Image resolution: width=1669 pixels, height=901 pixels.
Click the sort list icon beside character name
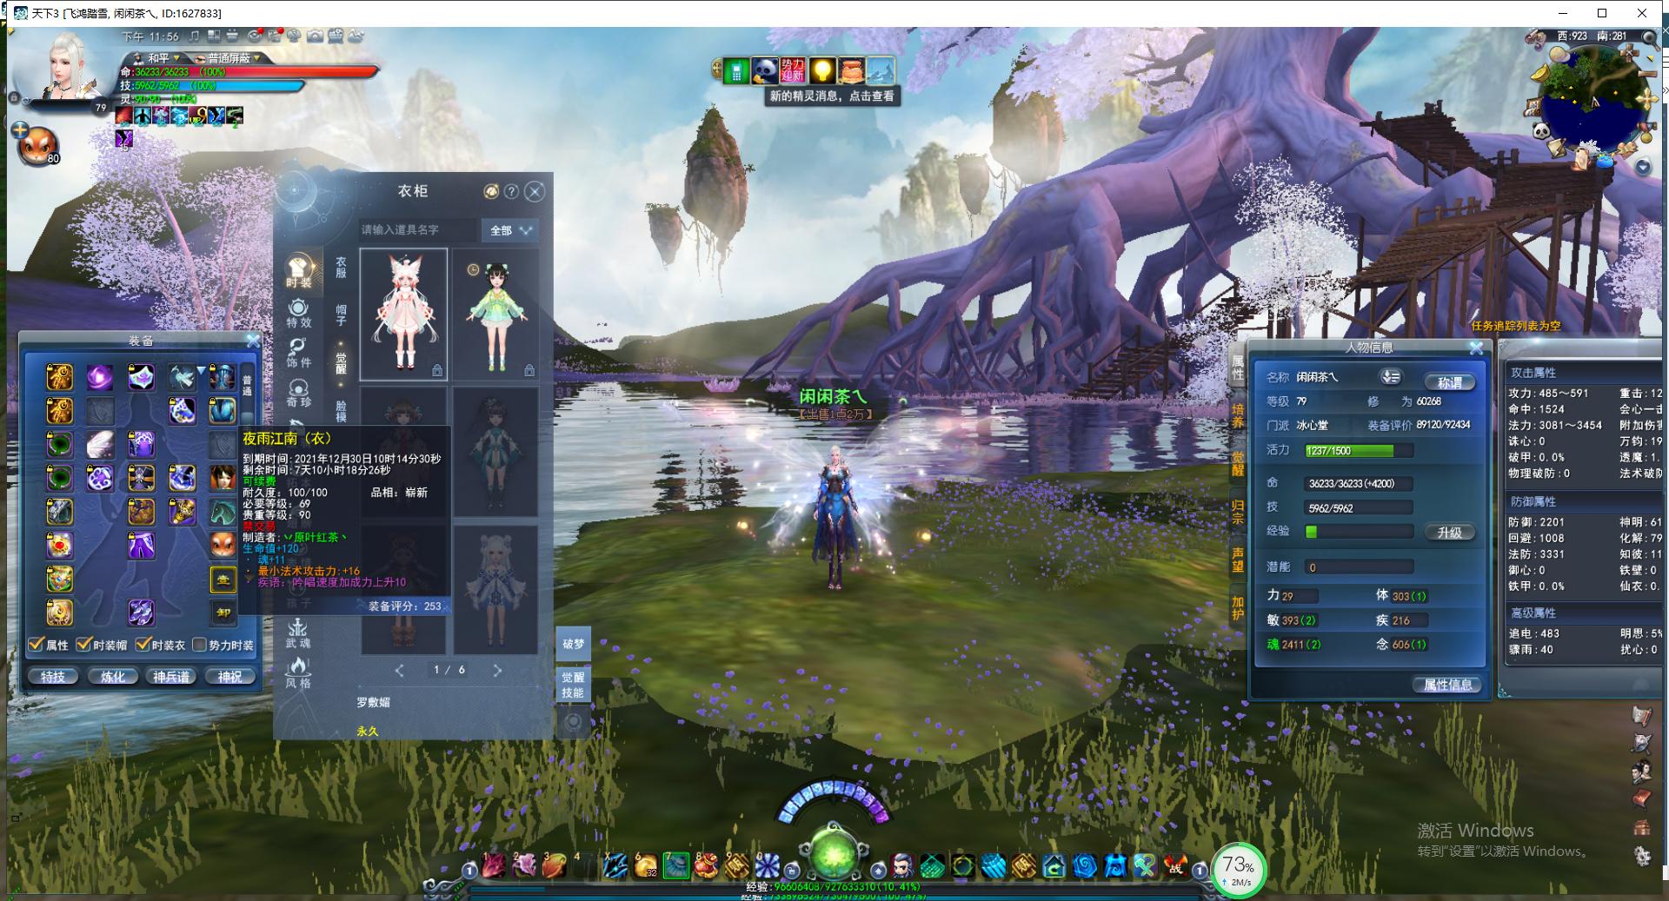click(1390, 377)
